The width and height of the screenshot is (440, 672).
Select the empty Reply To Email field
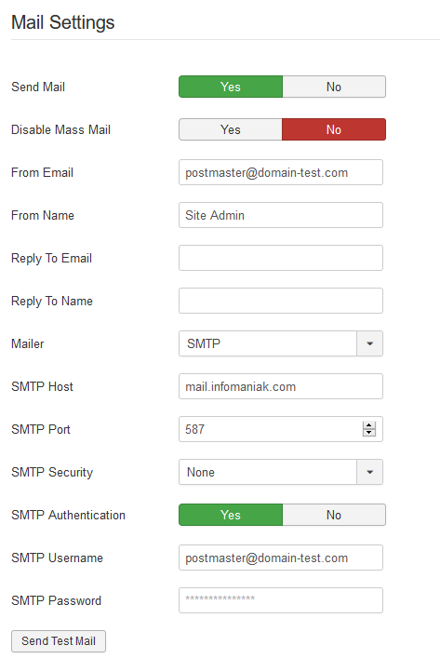point(281,258)
